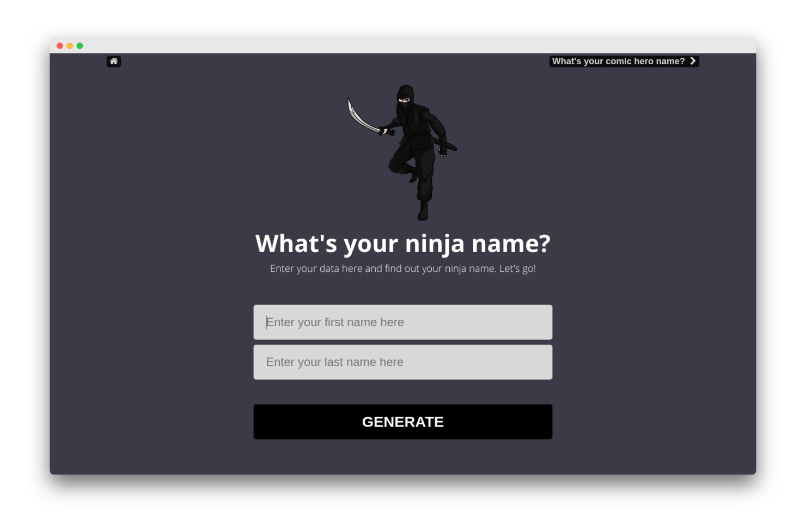Click the ninja's masked face
The width and height of the screenshot is (806, 512).
(x=404, y=100)
